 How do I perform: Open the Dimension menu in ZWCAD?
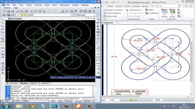click(65, 5)
